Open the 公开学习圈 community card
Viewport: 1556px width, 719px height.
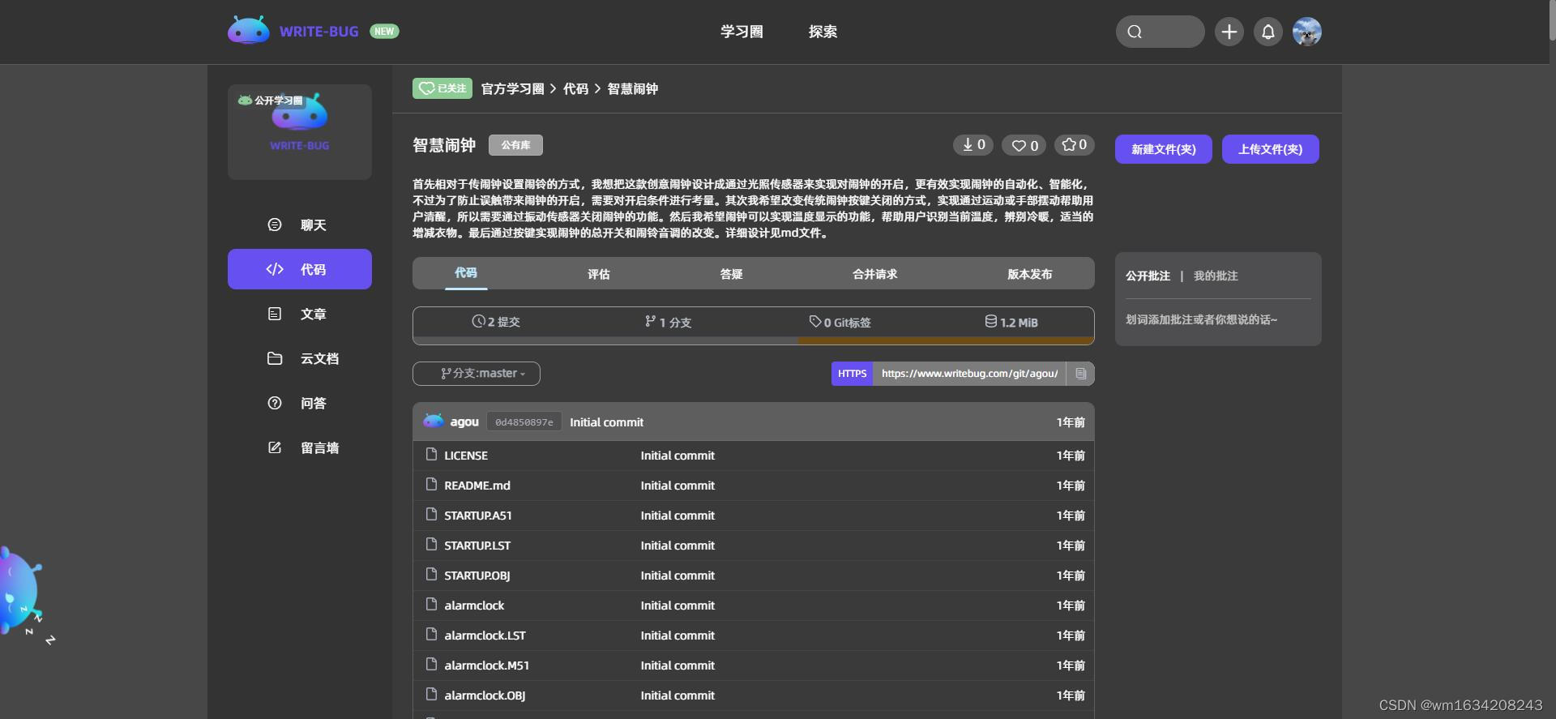300,131
